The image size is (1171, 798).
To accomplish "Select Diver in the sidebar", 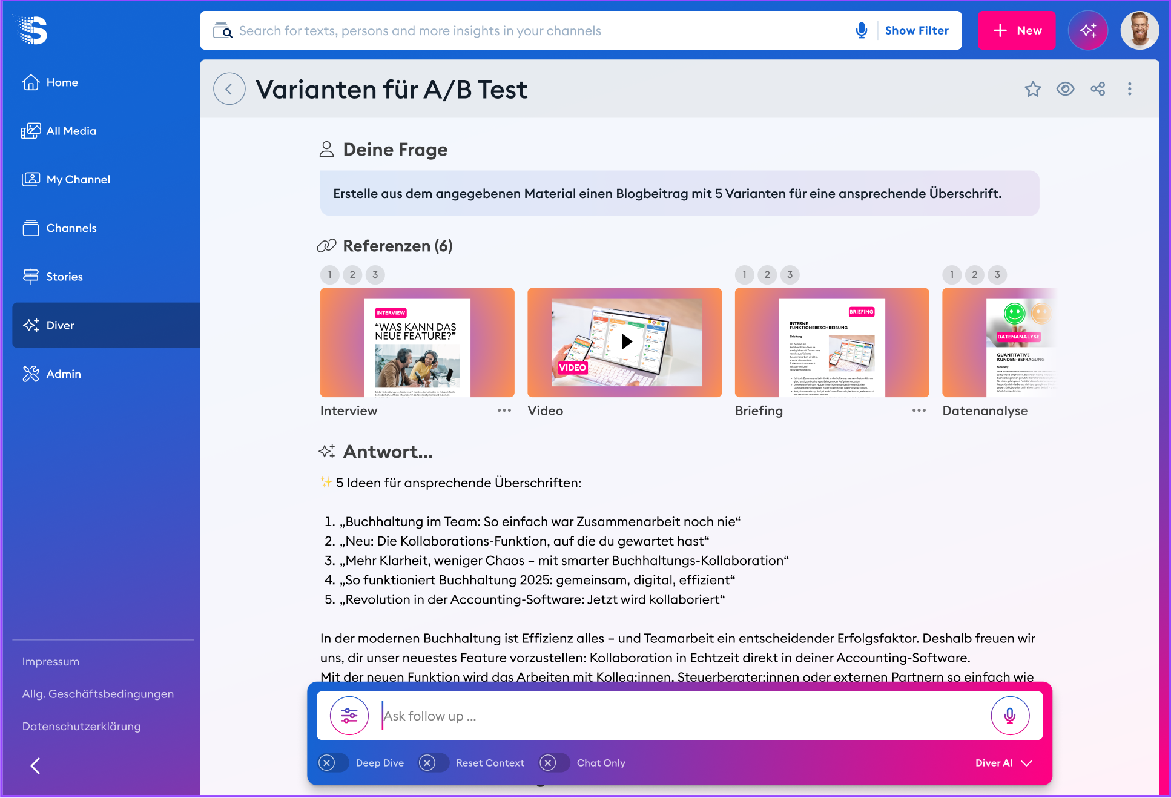I will tap(106, 325).
